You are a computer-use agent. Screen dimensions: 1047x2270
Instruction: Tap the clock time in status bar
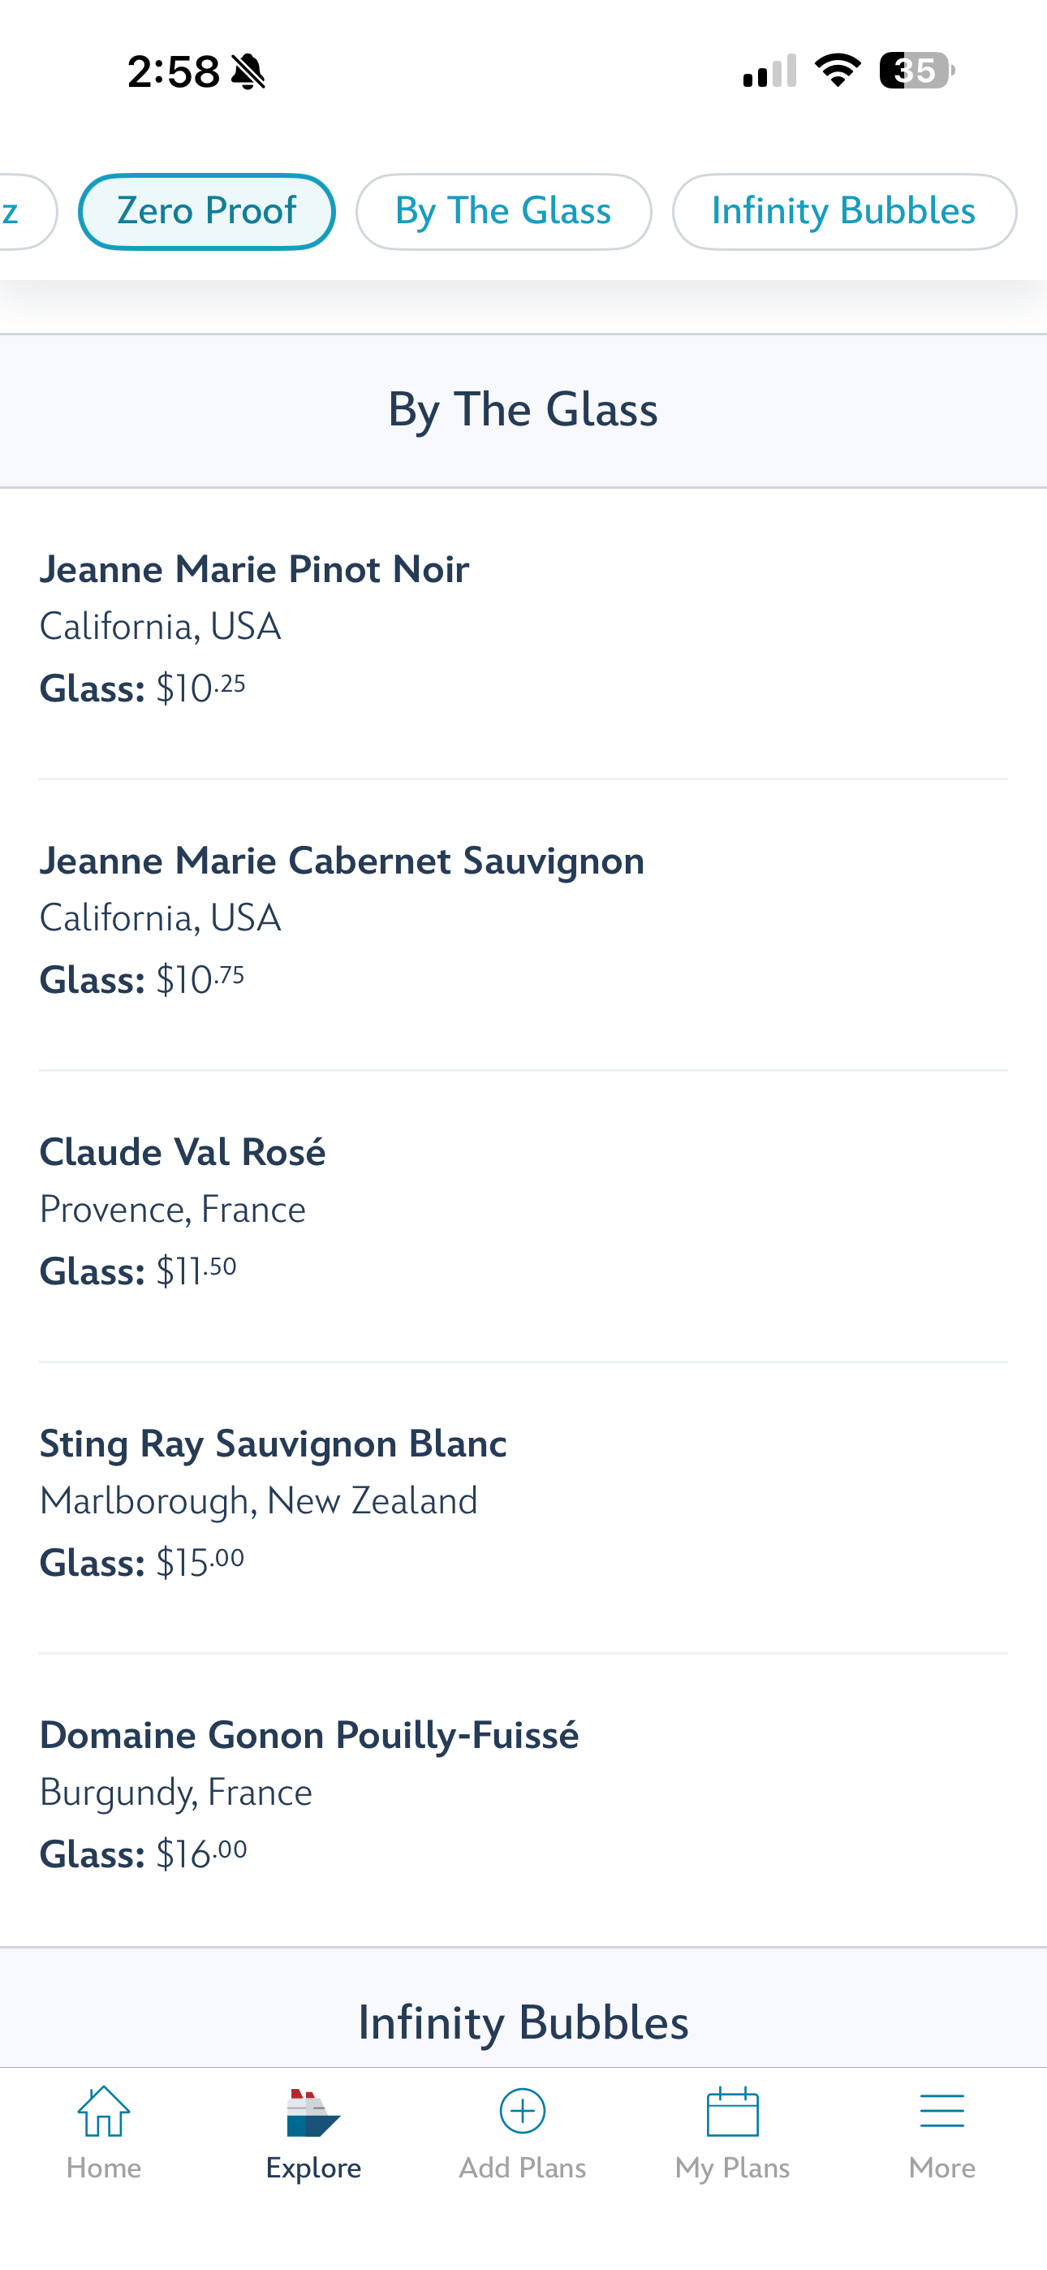tap(174, 72)
